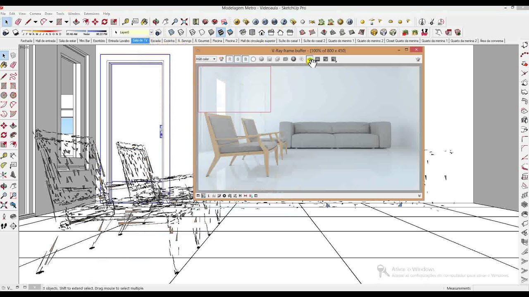The width and height of the screenshot is (529, 297).
Task: Open the Extensions menu
Action: click(91, 14)
